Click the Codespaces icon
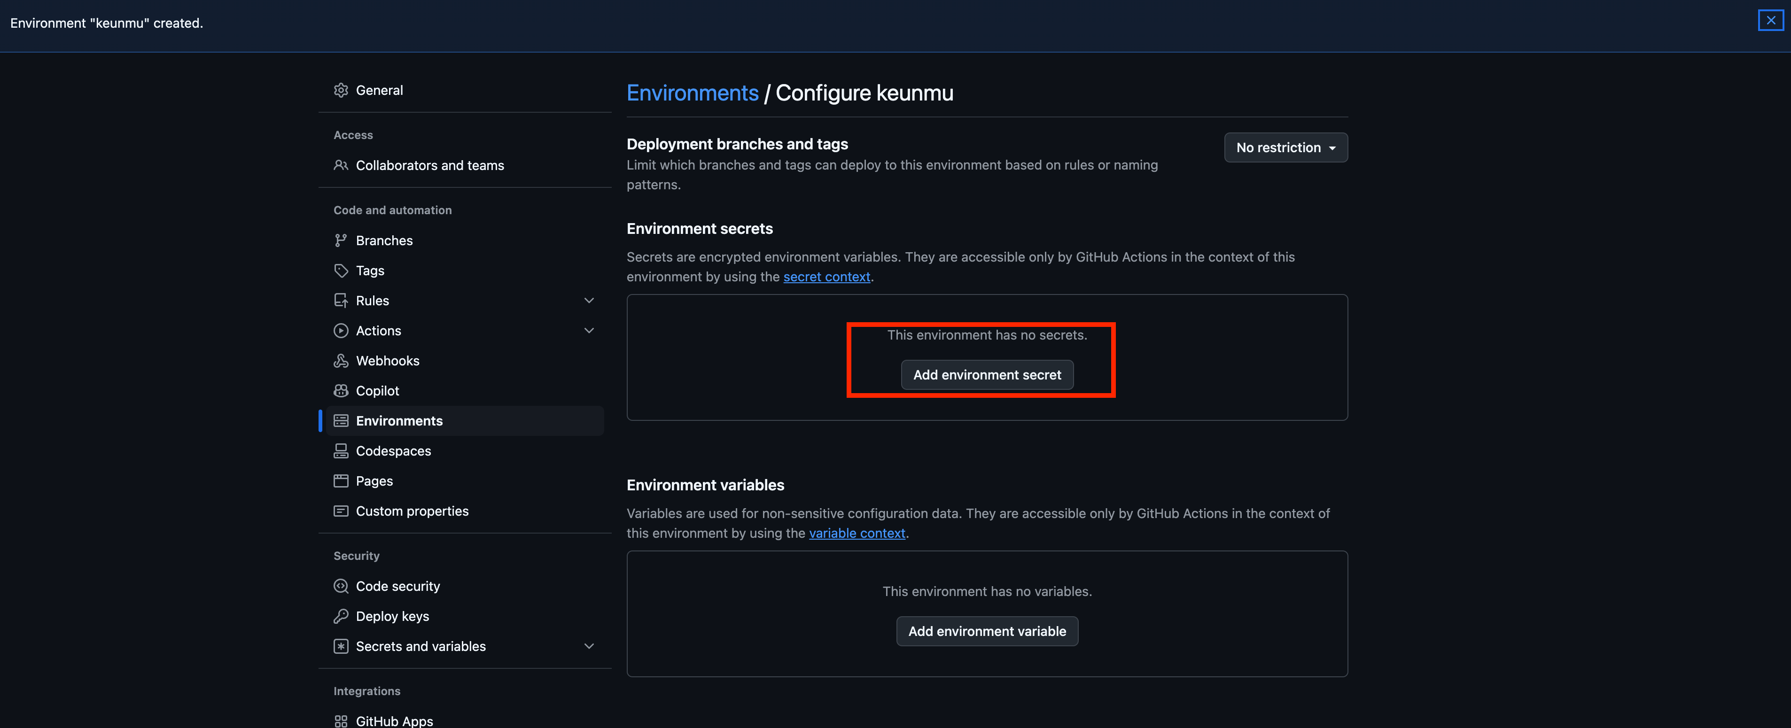 click(341, 451)
